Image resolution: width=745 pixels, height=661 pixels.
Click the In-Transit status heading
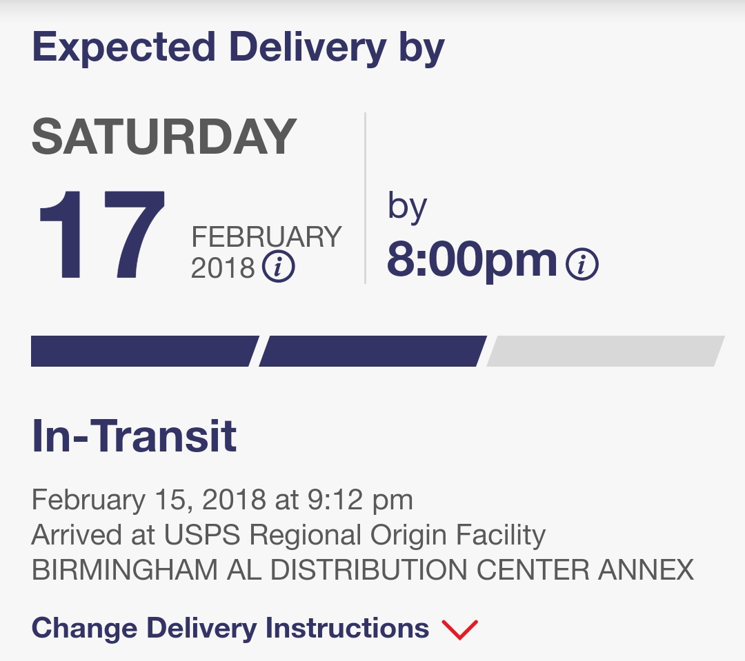(x=135, y=436)
